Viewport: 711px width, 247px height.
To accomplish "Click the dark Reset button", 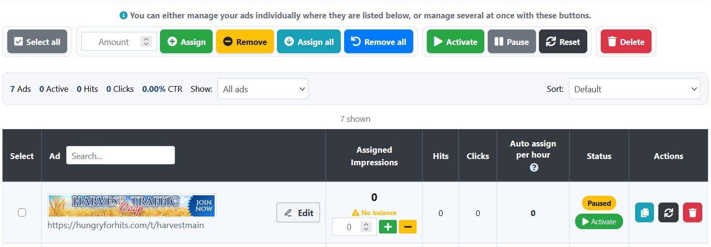I will pyautogui.click(x=563, y=42).
